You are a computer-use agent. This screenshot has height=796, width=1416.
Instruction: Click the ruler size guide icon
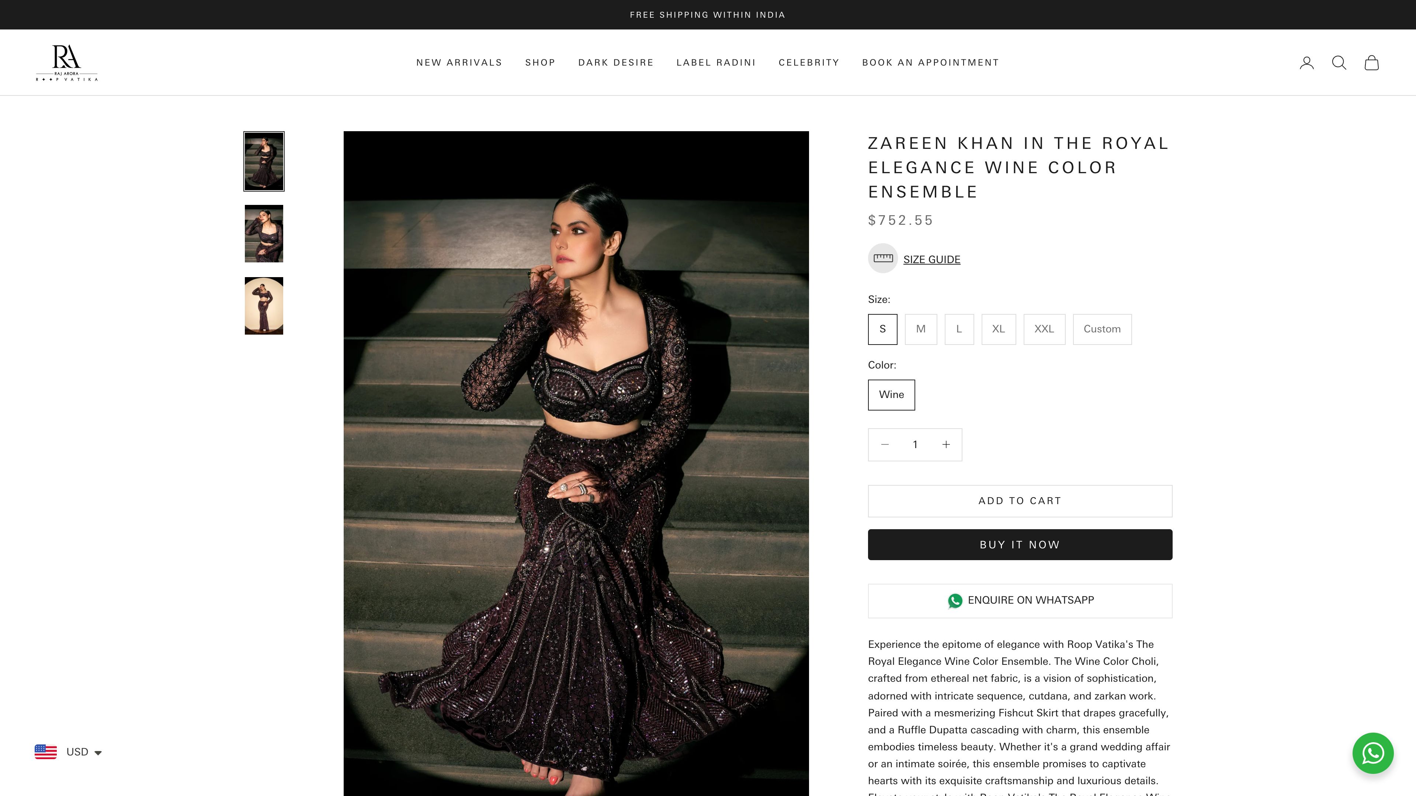pos(883,258)
